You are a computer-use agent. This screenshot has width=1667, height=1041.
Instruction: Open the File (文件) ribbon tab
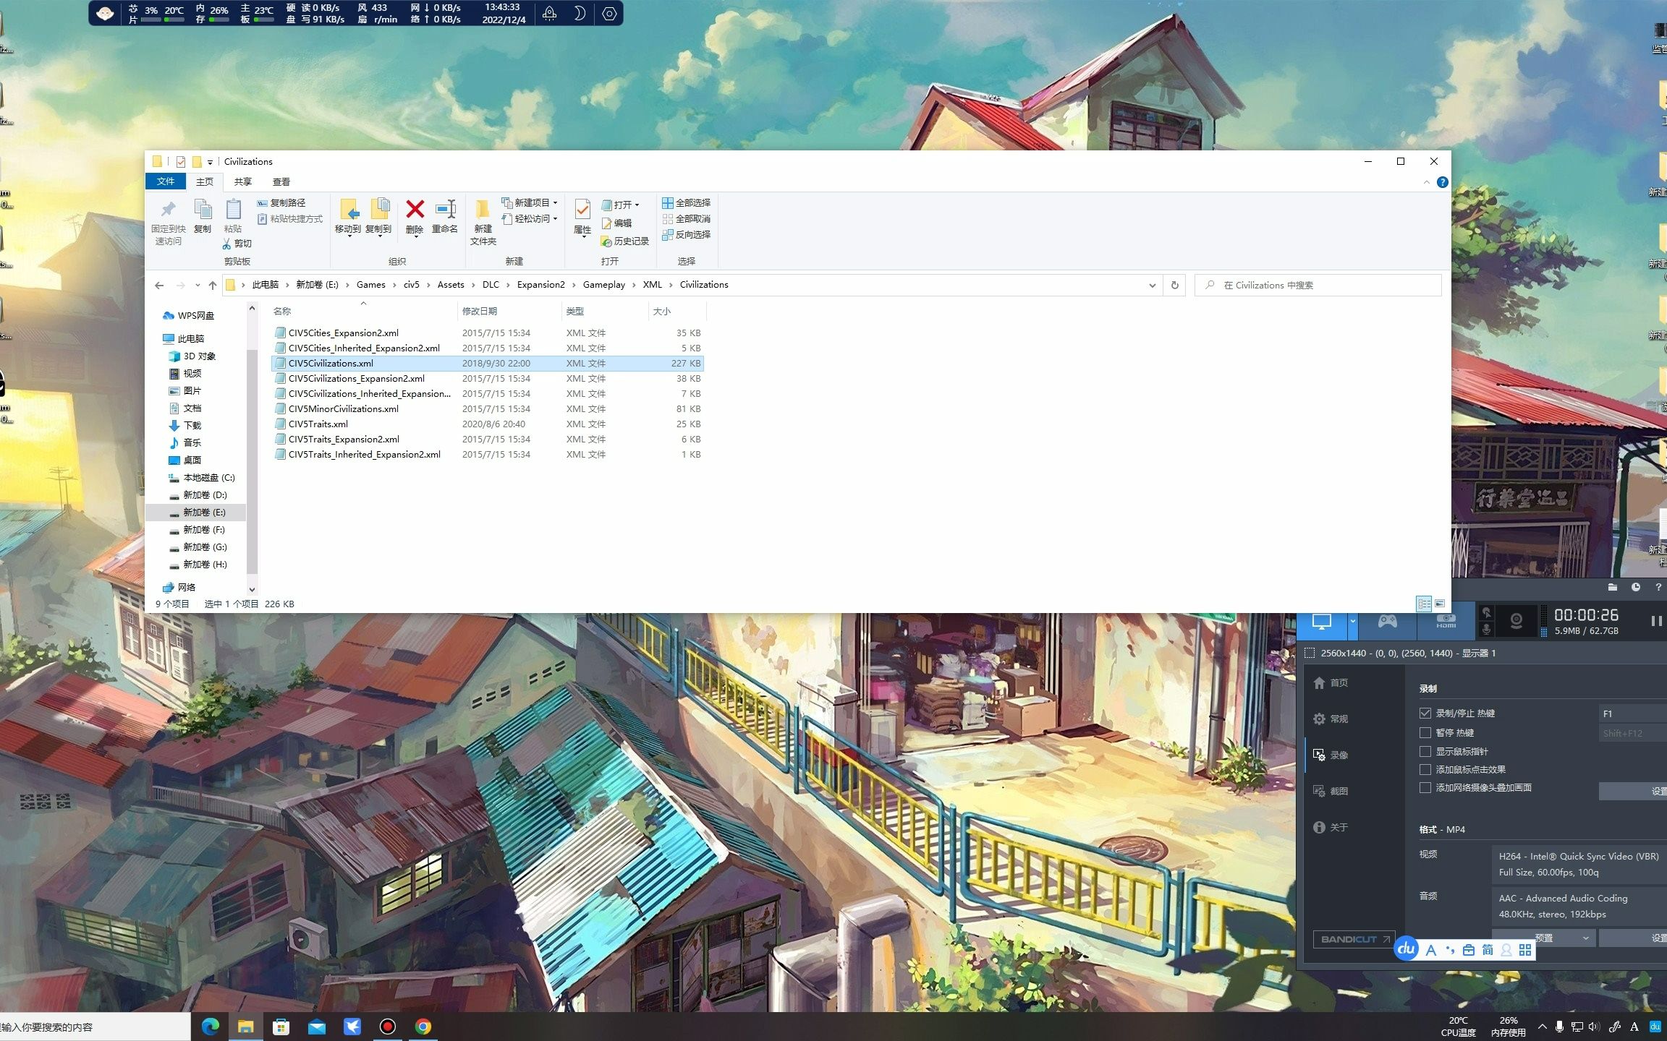166,181
